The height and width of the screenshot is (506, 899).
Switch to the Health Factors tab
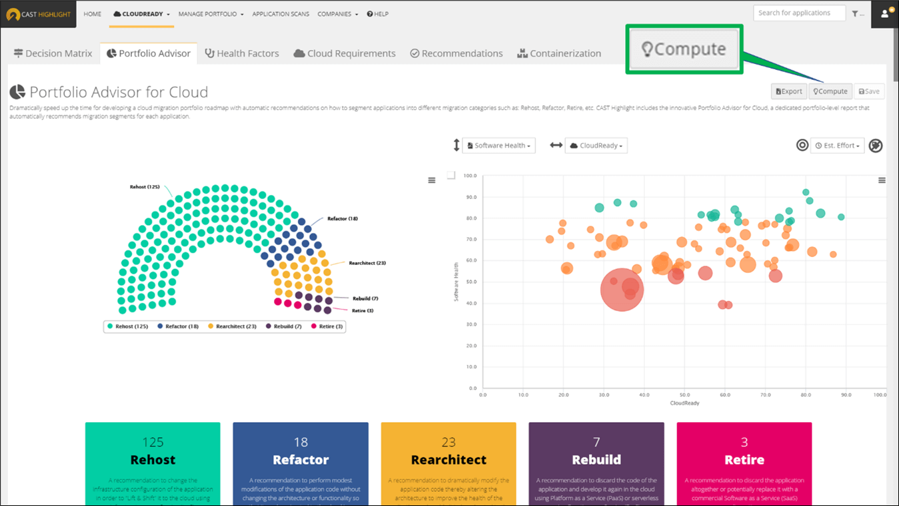242,53
